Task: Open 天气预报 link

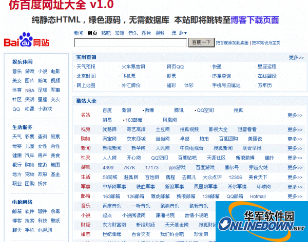Action: coord(86,67)
